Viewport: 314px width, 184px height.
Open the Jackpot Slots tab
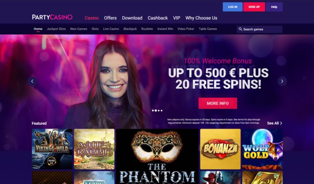[56, 29]
